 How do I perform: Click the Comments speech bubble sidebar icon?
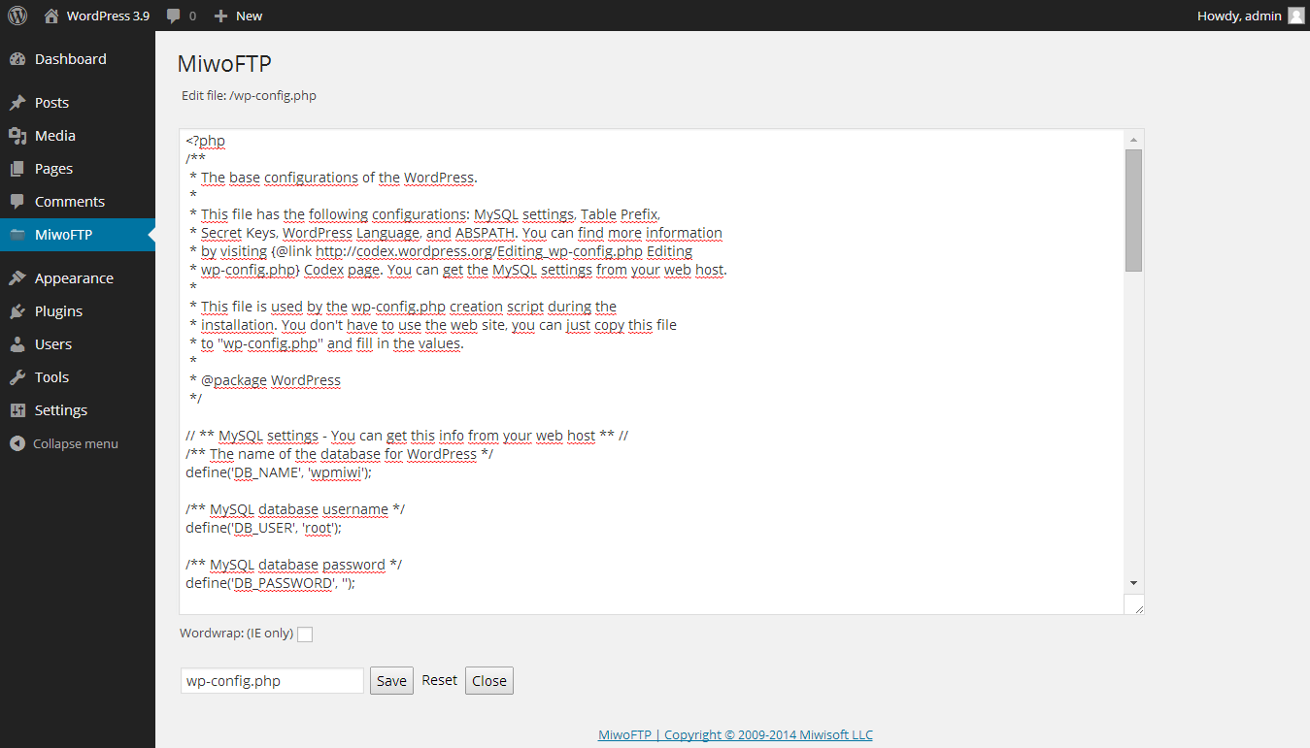pos(17,202)
